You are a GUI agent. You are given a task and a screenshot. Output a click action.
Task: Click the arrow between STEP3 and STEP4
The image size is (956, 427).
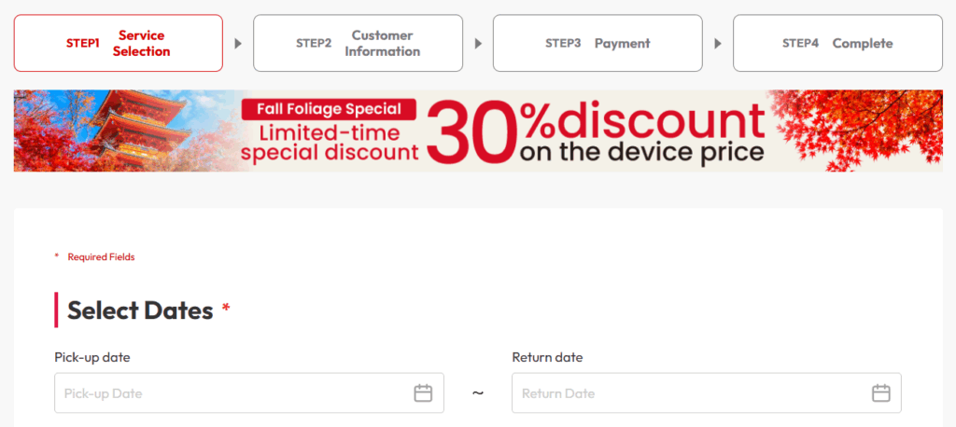pos(718,43)
